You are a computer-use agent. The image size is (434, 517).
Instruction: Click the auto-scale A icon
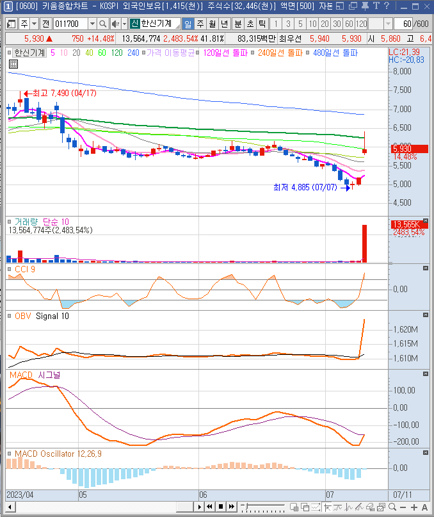click(x=424, y=507)
